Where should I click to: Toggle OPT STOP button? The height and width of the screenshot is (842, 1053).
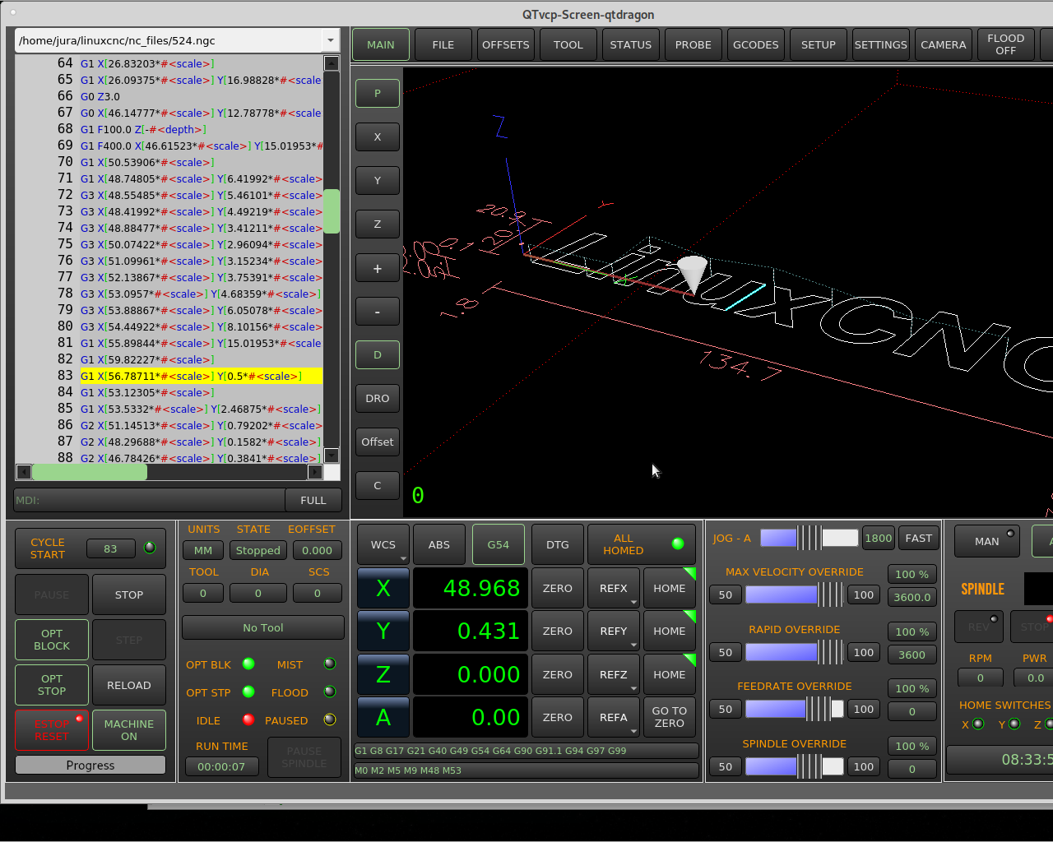(x=52, y=685)
